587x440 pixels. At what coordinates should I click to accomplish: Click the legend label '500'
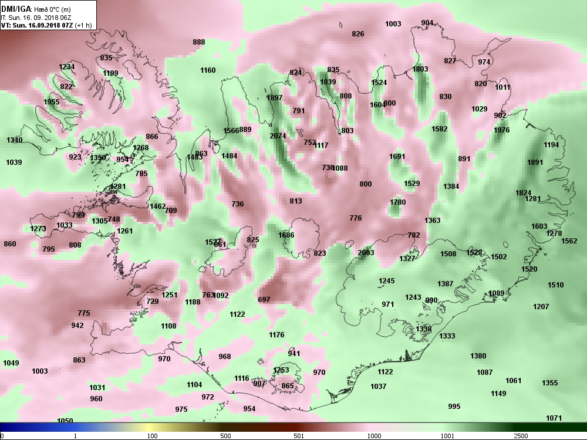(x=225, y=436)
